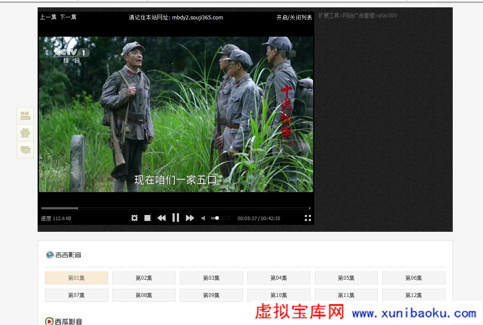The height and width of the screenshot is (325, 483).
Task: Enter fullscreen mode in the player
Action: [x=307, y=218]
